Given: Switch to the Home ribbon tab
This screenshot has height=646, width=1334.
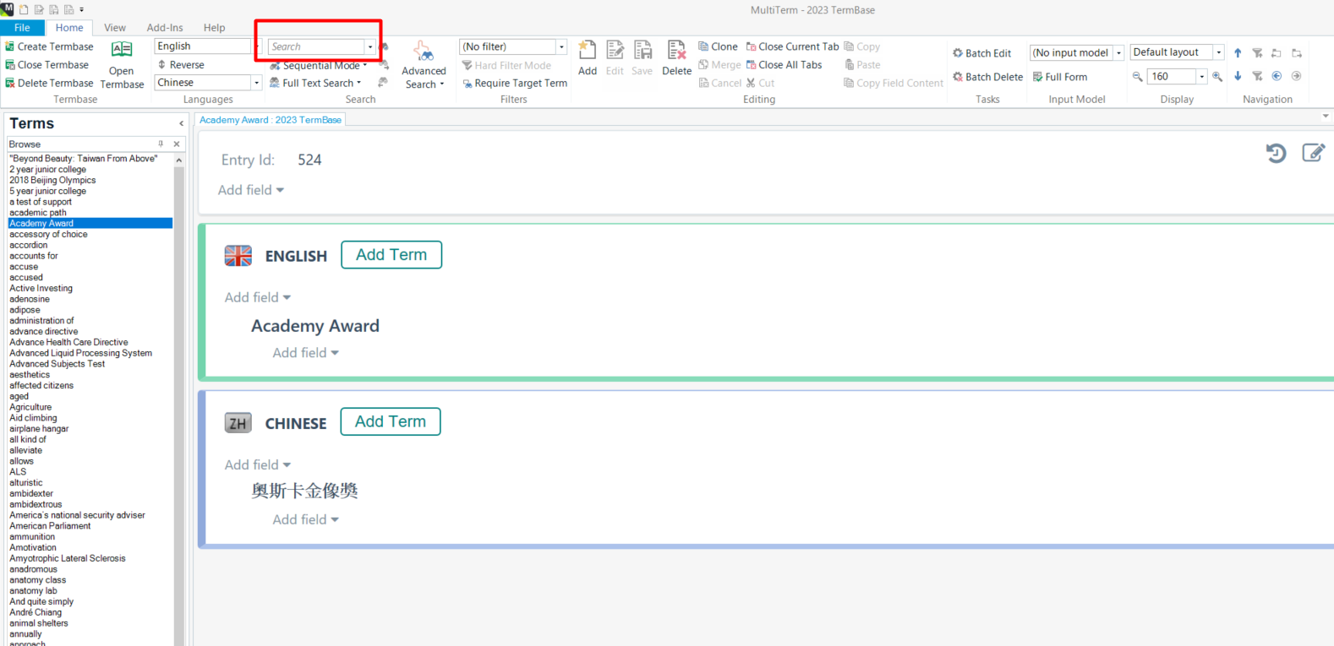Looking at the screenshot, I should (x=69, y=28).
